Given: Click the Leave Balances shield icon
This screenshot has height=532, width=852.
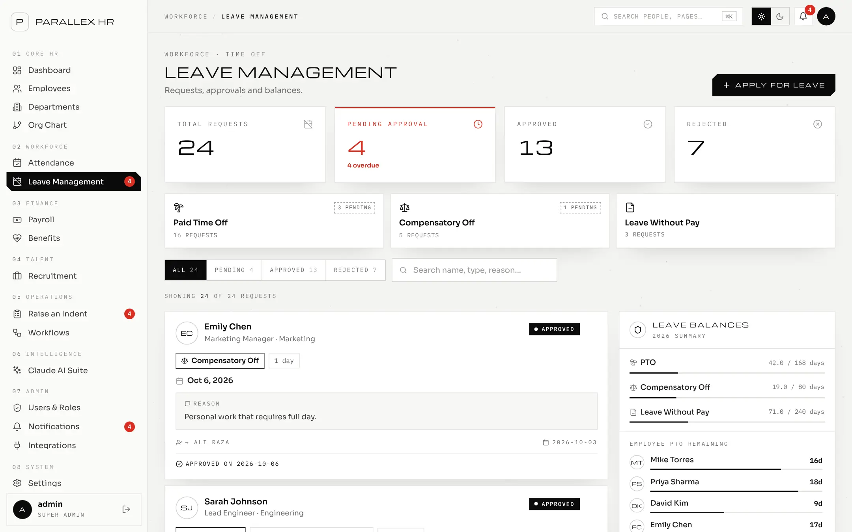Looking at the screenshot, I should click(638, 330).
